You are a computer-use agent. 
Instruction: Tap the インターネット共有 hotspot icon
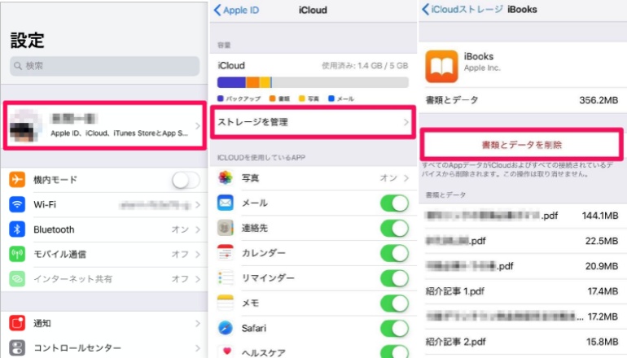[x=17, y=279]
